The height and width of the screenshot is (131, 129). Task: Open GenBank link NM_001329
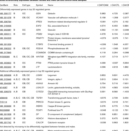(x=6, y=44)
